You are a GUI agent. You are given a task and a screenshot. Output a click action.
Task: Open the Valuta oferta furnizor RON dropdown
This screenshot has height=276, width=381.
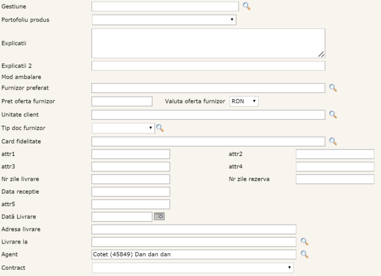(244, 101)
